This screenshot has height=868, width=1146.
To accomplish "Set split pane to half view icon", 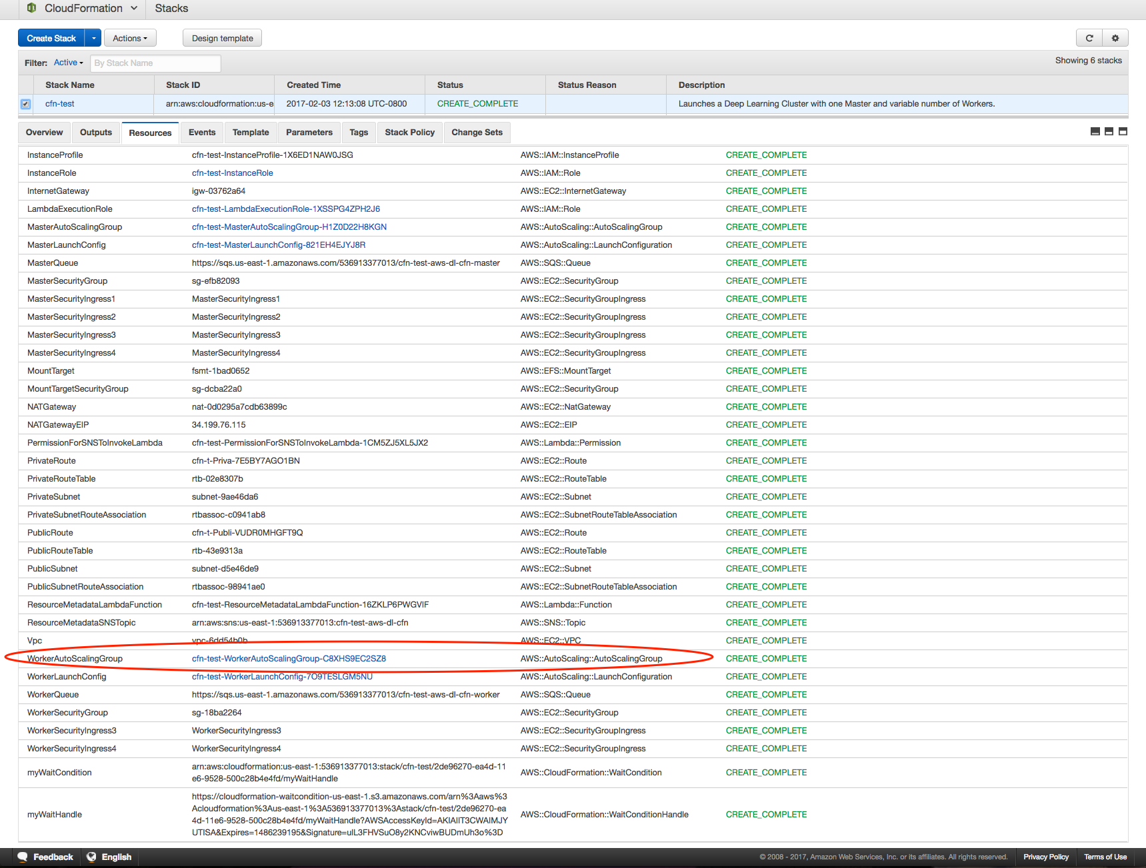I will coord(1109,131).
